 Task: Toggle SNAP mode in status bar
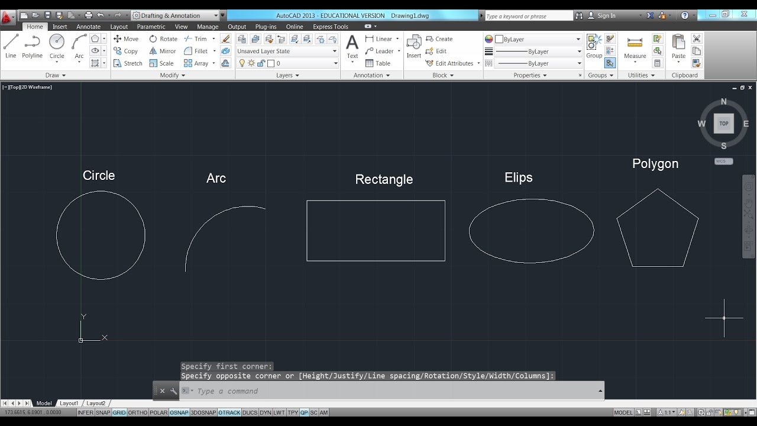tap(103, 412)
